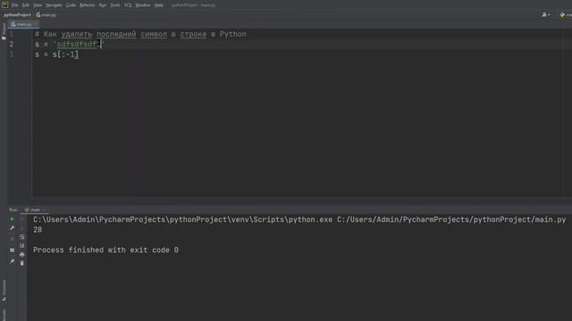Image resolution: width=572 pixels, height=321 pixels.
Task: Click the Run tool window label
Action: (13, 210)
